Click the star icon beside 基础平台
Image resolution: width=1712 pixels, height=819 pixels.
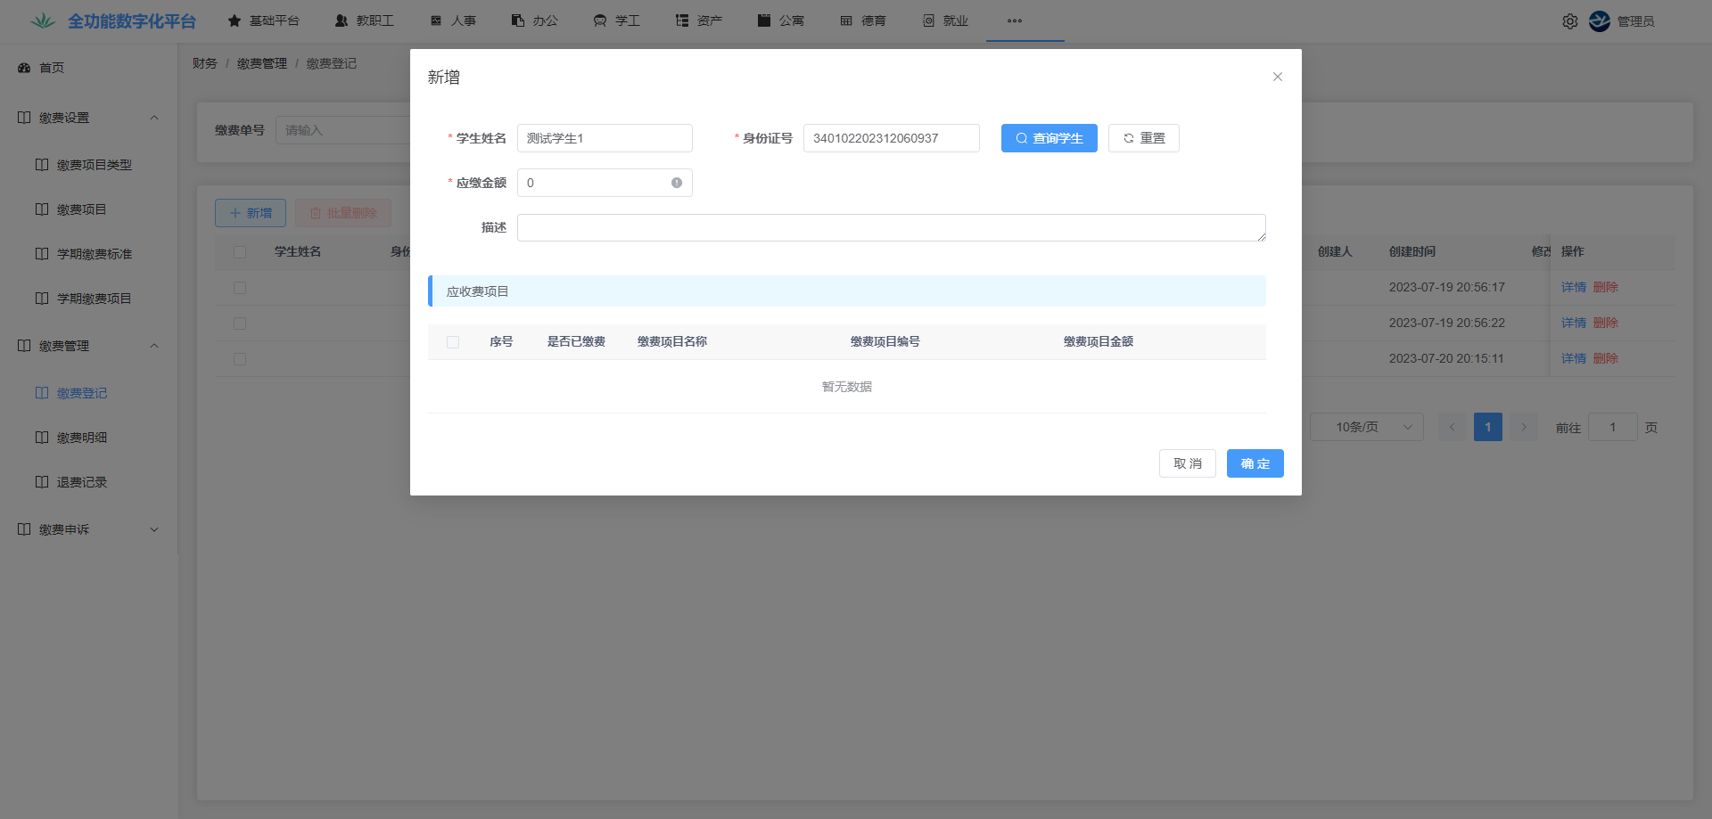tap(235, 20)
